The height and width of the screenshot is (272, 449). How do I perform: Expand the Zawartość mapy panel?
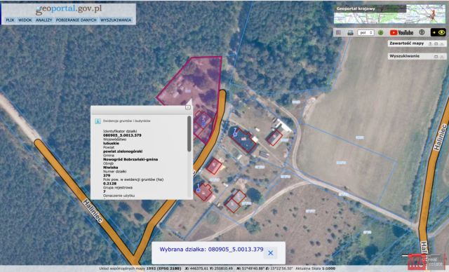(x=436, y=43)
